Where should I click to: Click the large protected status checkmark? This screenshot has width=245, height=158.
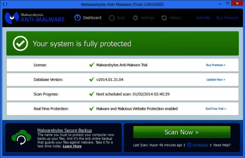click(x=20, y=44)
